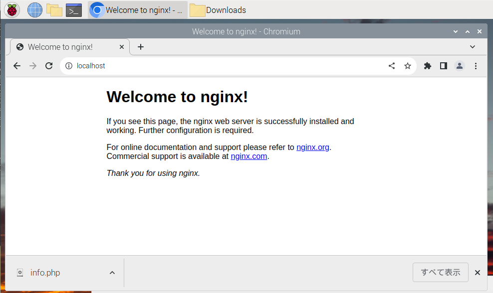Launch the Terminal from the taskbar
The height and width of the screenshot is (293, 493).
[x=73, y=9]
